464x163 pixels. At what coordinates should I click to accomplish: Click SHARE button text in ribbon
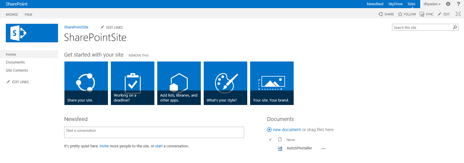389,14
